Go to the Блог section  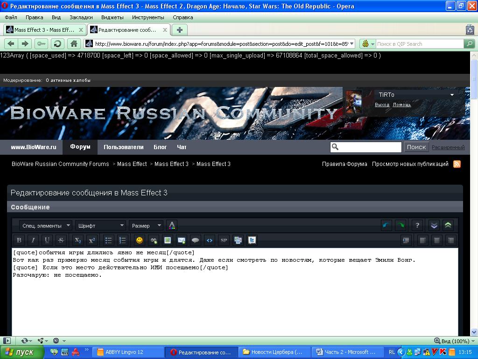160,147
